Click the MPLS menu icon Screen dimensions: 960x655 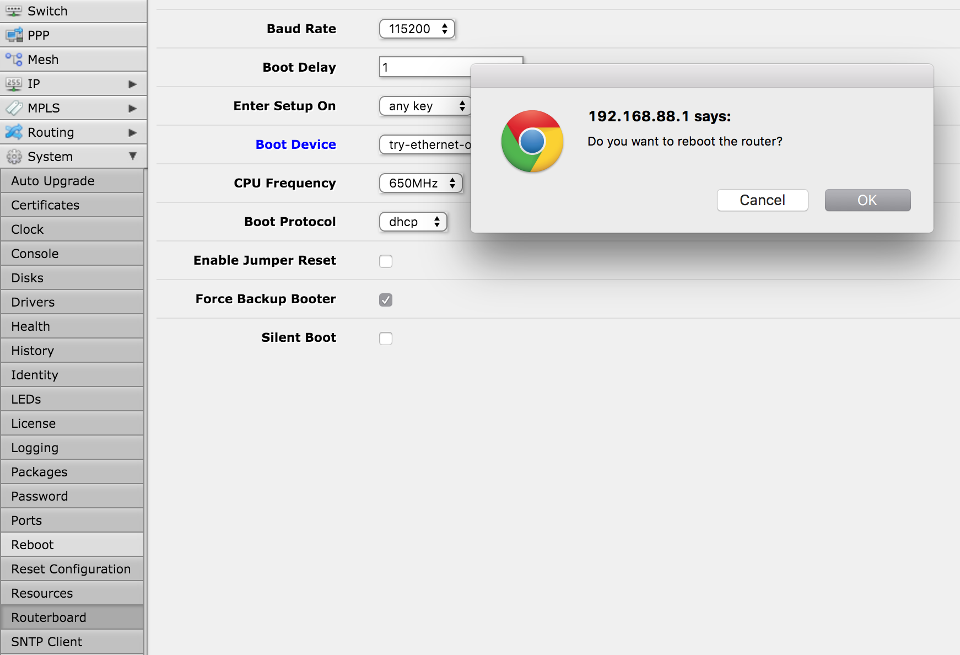coord(14,108)
